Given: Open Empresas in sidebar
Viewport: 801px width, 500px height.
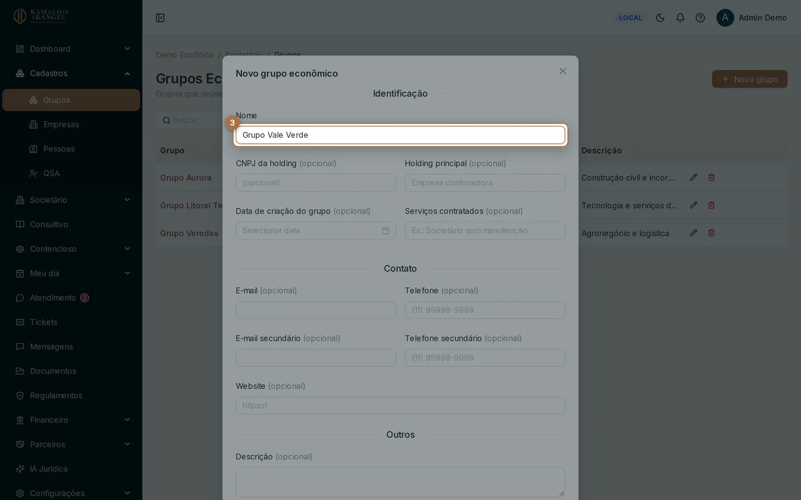Looking at the screenshot, I should click(x=71, y=124).
